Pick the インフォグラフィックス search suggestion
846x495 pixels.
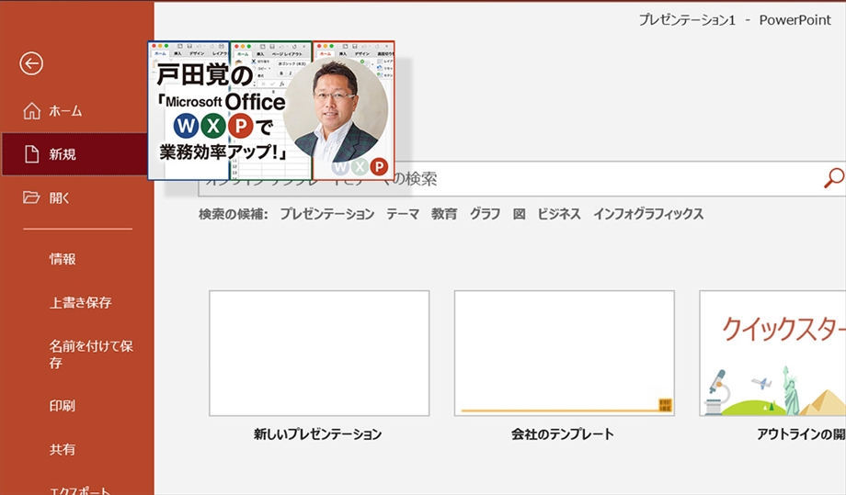[648, 214]
